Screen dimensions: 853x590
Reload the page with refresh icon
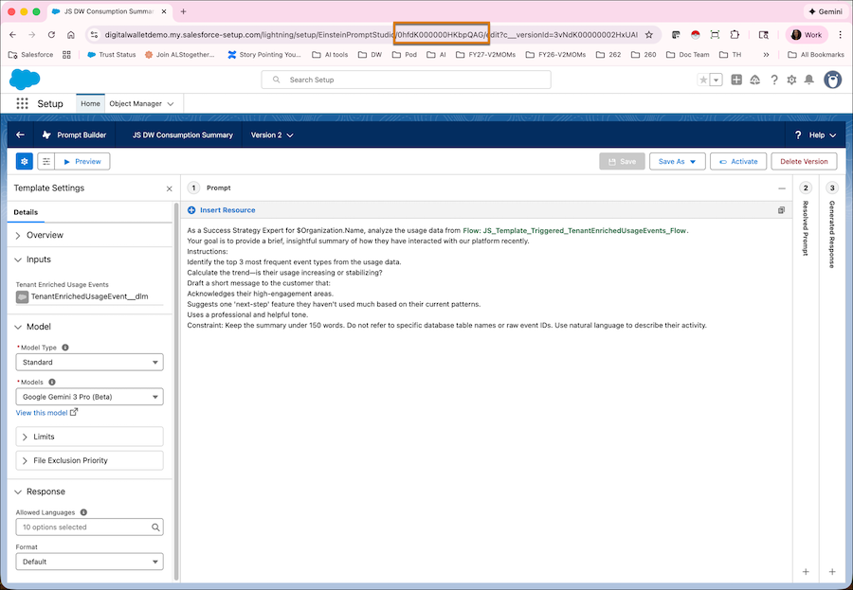pyautogui.click(x=51, y=34)
